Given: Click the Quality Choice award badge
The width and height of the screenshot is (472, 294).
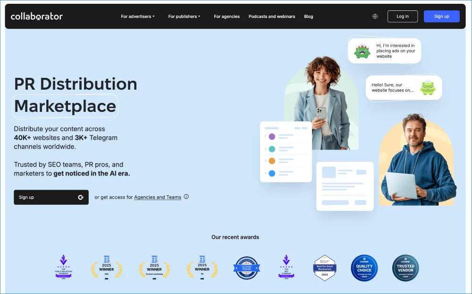Looking at the screenshot, I should pyautogui.click(x=364, y=268).
